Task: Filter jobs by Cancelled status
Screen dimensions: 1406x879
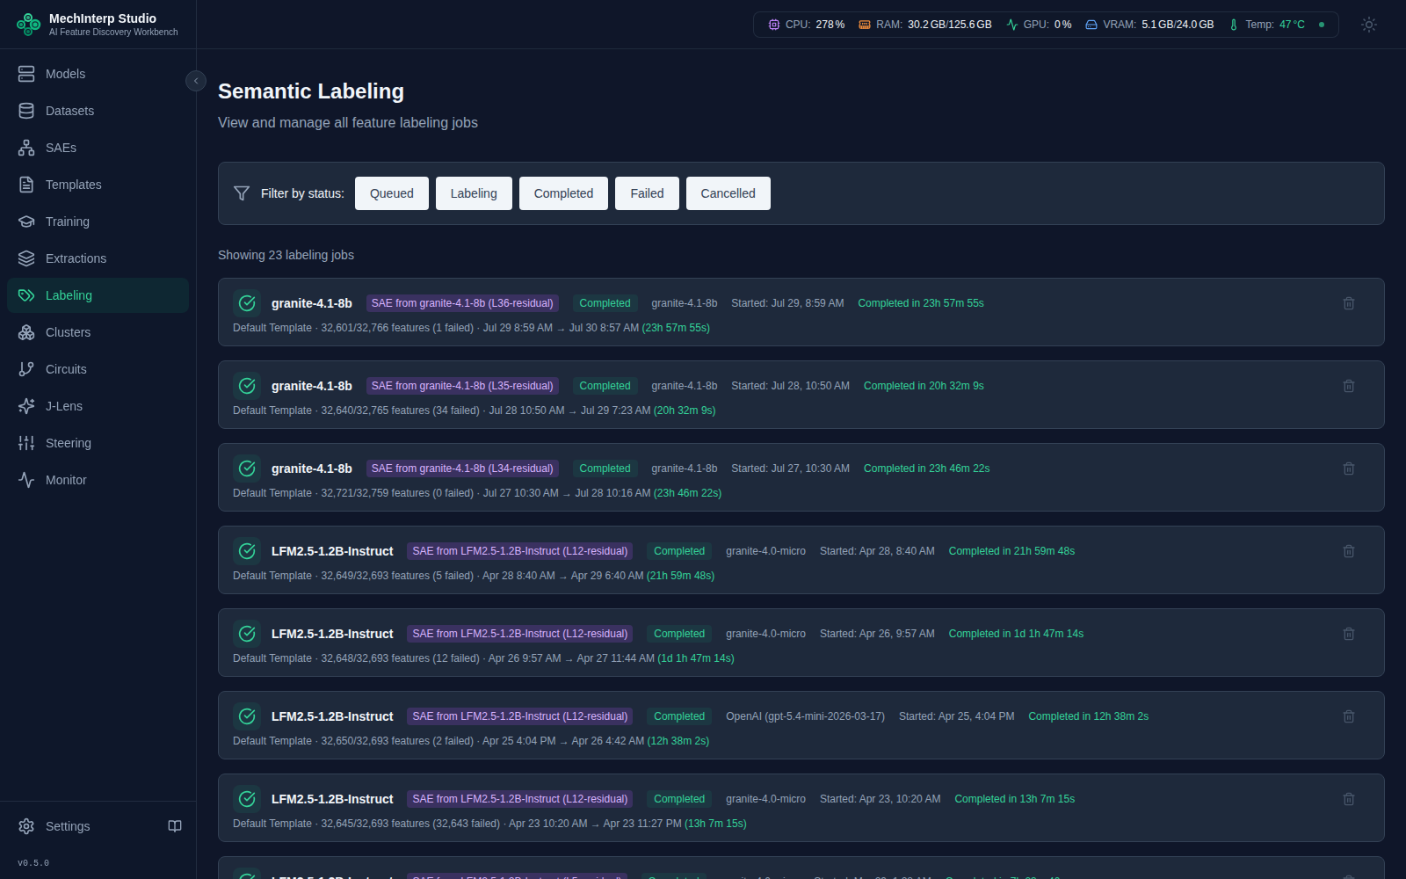Action: [x=728, y=193]
